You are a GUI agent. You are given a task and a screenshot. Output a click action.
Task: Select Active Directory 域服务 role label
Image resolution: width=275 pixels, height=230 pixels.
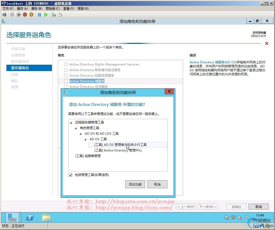[x=87, y=81]
